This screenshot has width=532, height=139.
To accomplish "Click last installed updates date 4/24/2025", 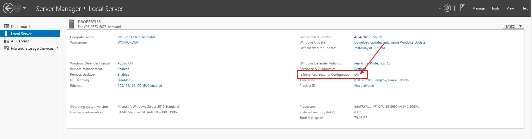I will [368, 37].
